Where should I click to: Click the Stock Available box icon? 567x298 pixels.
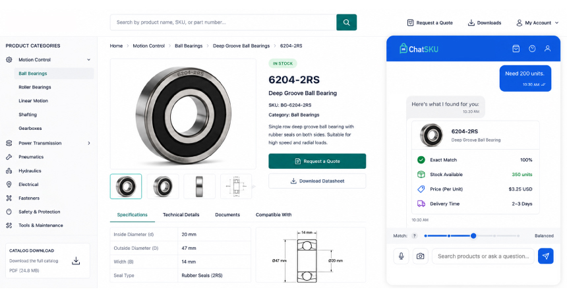pos(421,174)
